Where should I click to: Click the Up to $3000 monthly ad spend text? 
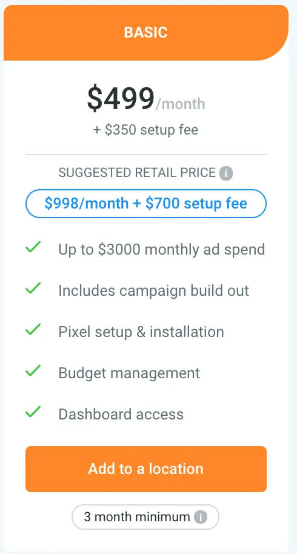pyautogui.click(x=162, y=250)
